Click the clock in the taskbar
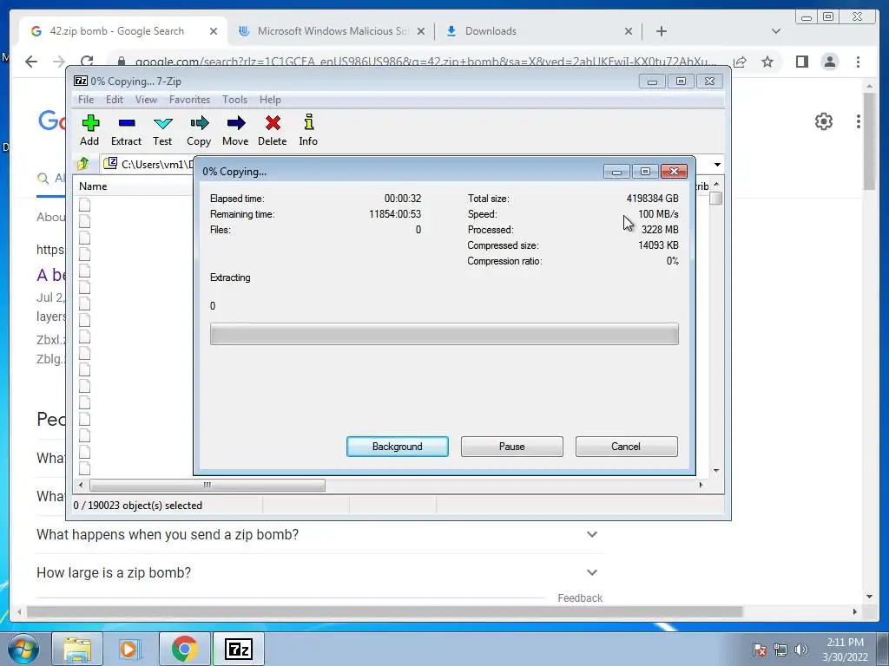This screenshot has height=666, width=889. (x=846, y=650)
